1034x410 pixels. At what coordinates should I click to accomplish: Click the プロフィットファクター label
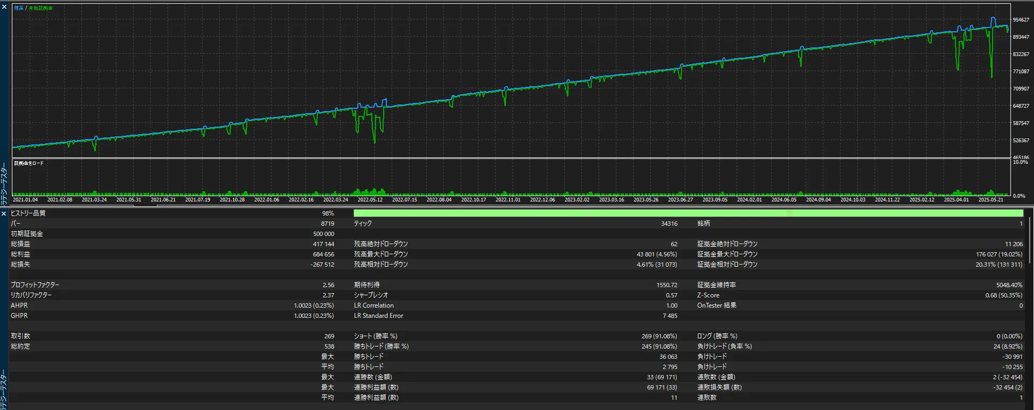point(35,285)
